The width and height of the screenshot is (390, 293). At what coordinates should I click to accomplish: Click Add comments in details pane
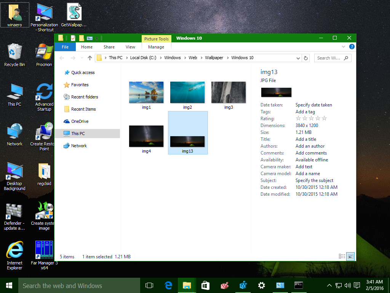(311, 153)
